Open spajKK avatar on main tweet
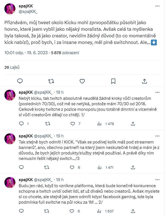 pos(10,9)
